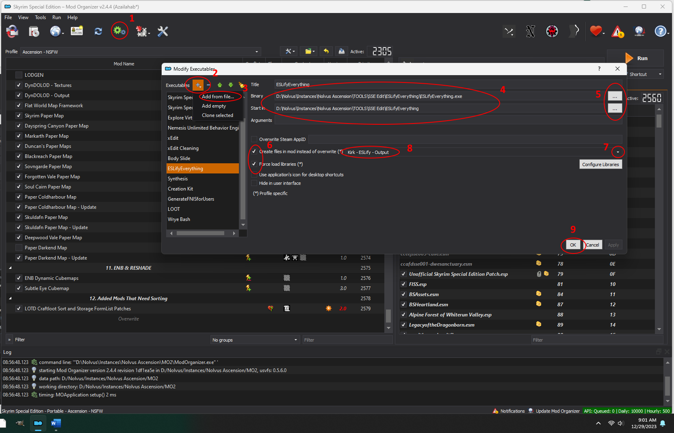Screen dimensions: 674x433
Task: Click the orange Run button
Action: [636, 58]
